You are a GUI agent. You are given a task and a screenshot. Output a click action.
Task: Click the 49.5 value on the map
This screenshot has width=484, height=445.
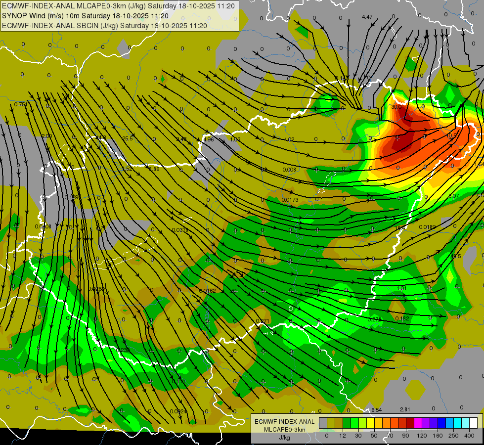click(x=456, y=256)
